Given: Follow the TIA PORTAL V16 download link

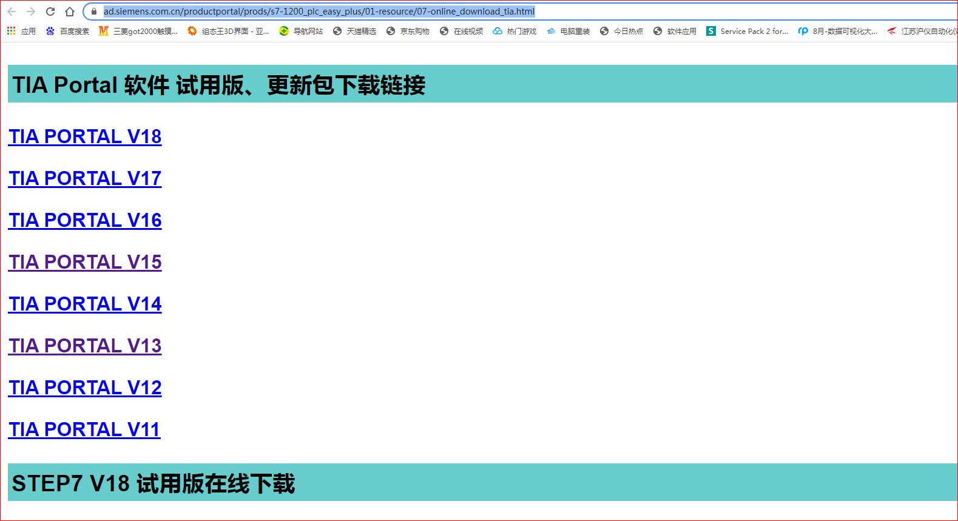Looking at the screenshot, I should point(85,220).
